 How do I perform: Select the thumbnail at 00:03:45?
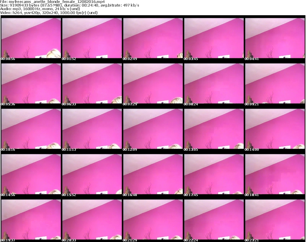tap(214, 38)
